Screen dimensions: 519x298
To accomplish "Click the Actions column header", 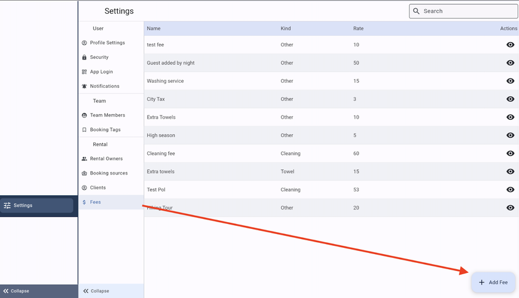I will click(508, 28).
